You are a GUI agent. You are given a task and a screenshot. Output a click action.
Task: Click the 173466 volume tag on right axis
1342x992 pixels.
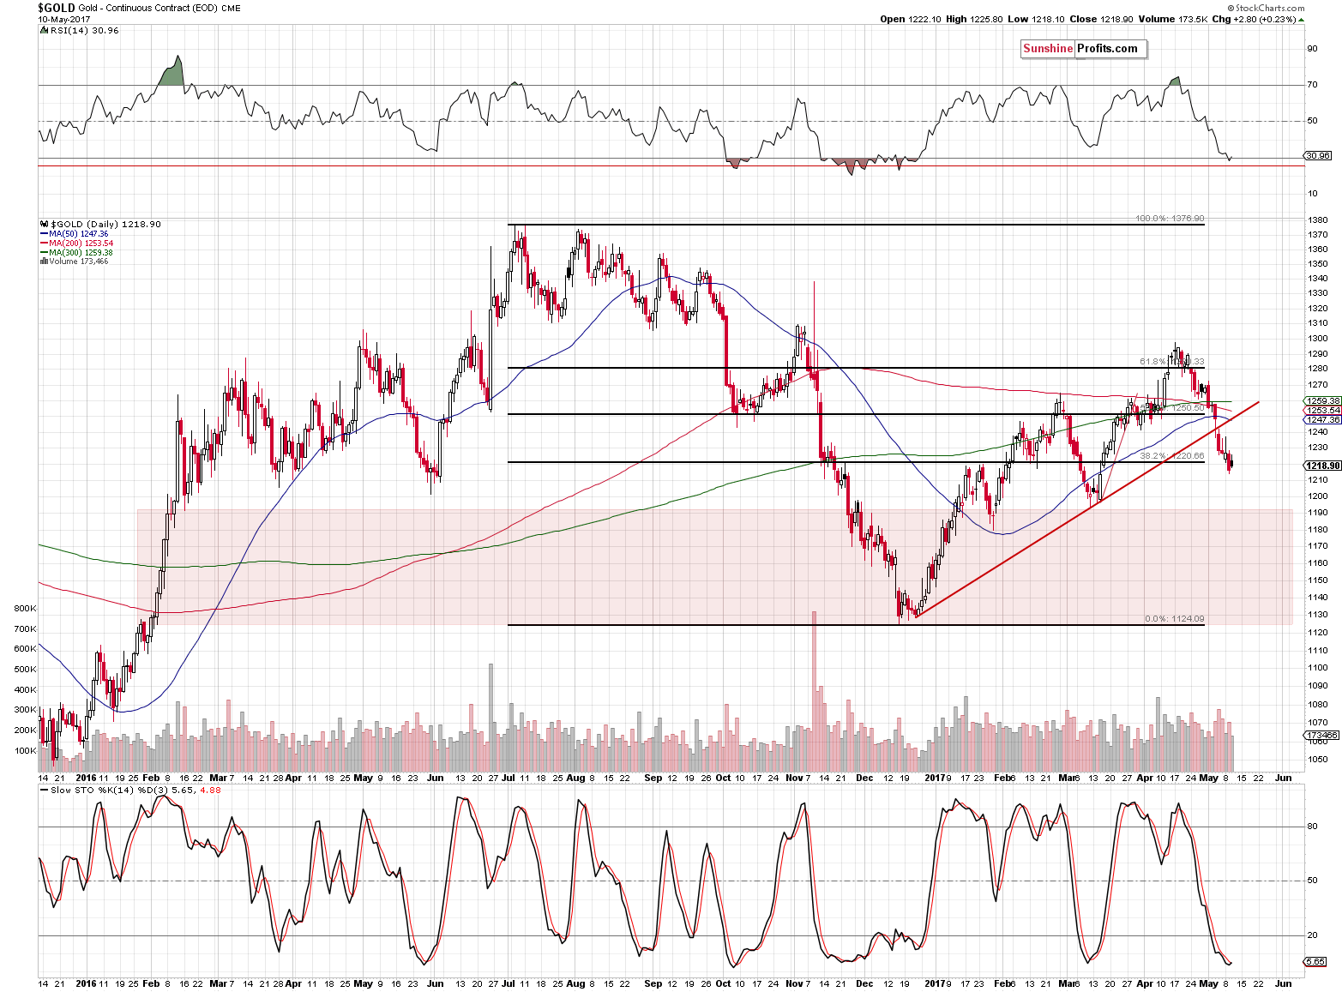point(1321,735)
